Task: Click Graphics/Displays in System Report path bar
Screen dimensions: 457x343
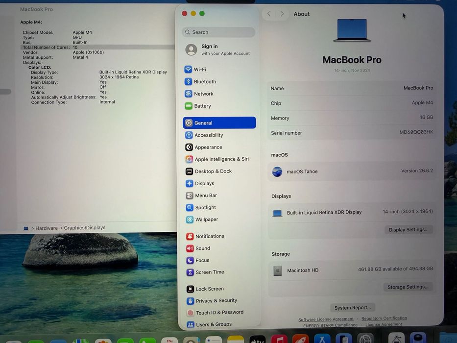Action: tap(85, 227)
